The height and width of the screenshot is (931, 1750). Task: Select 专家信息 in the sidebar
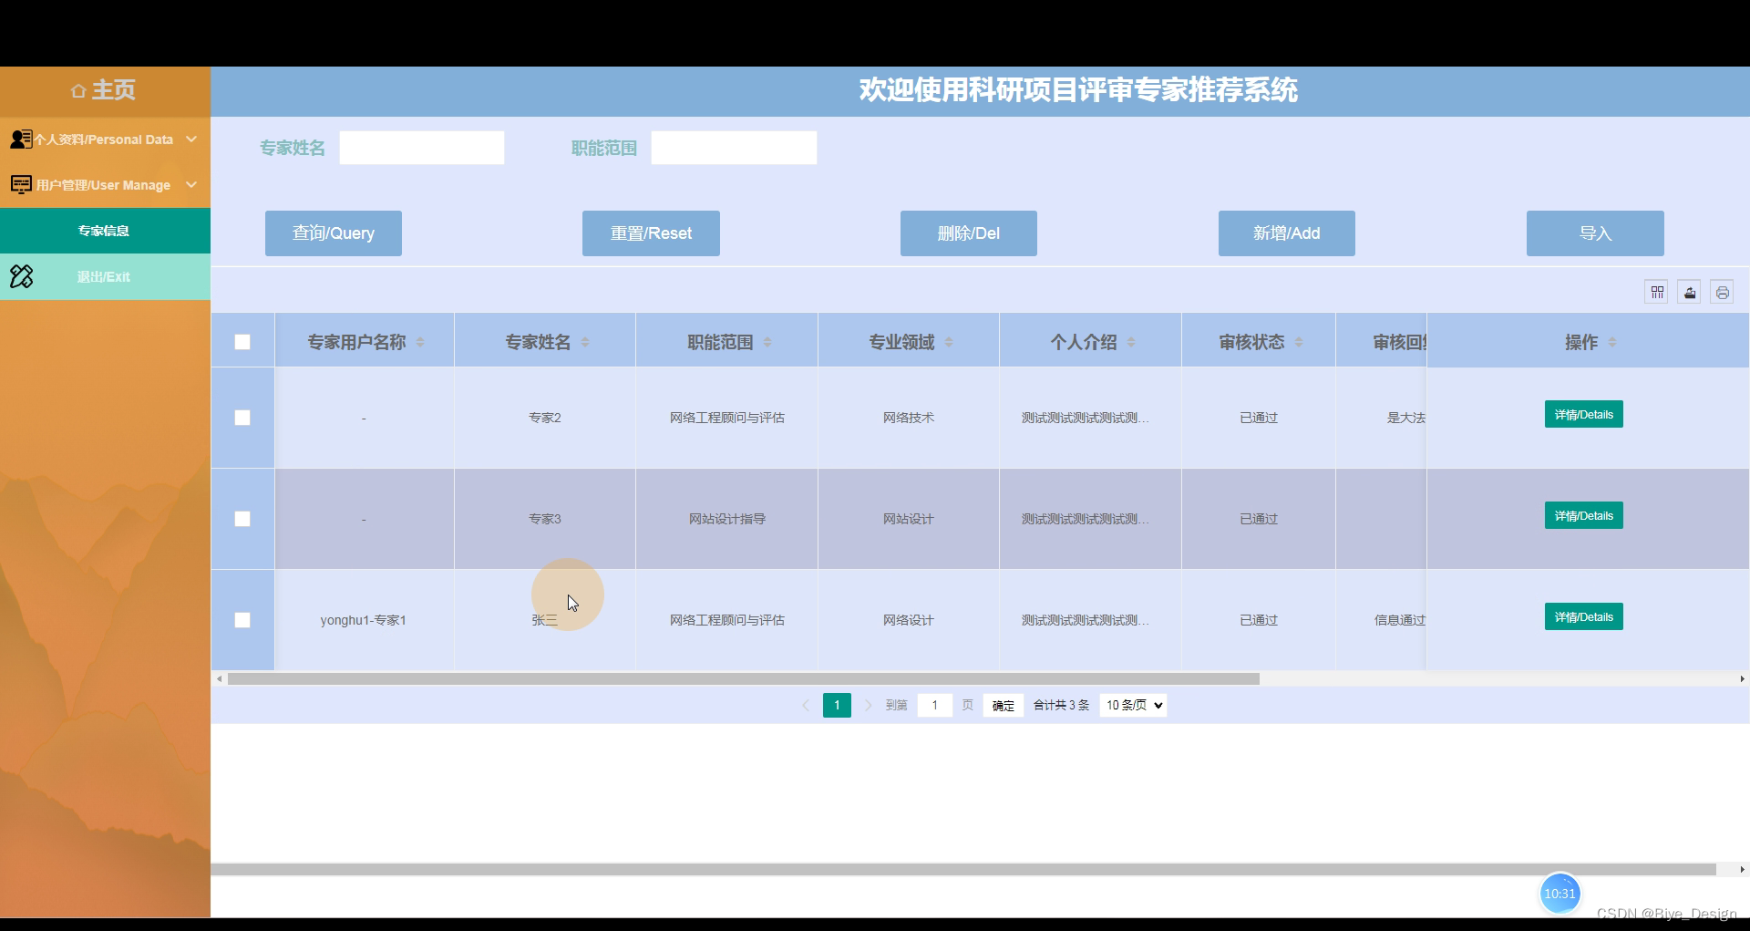tap(104, 230)
